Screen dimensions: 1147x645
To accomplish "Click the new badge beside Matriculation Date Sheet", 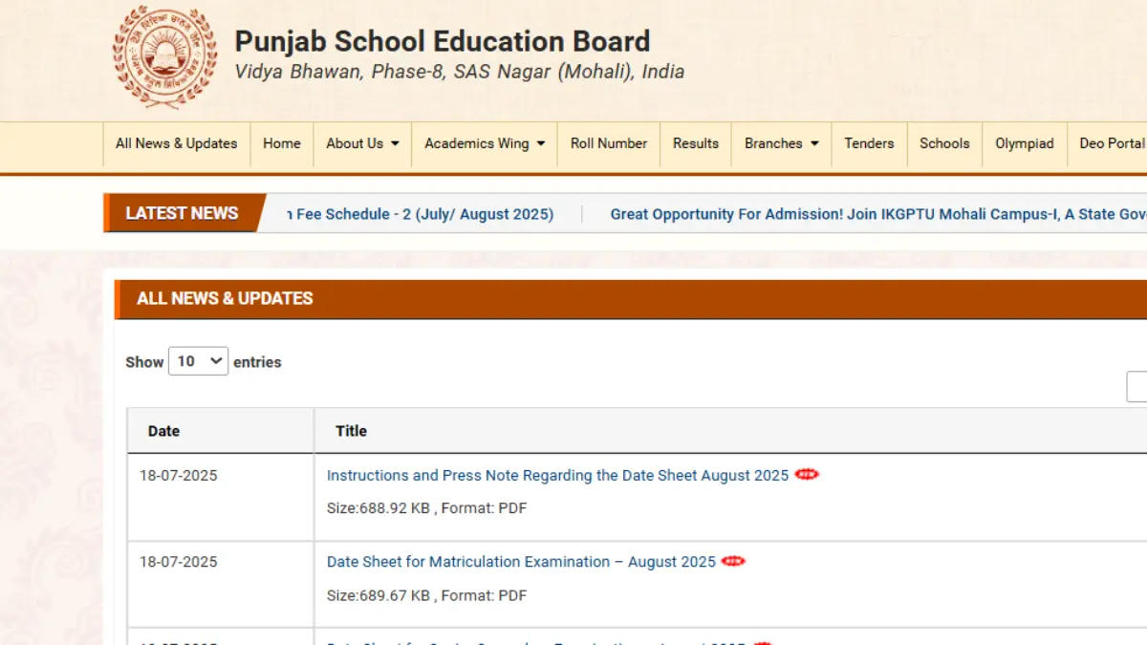I will click(x=733, y=562).
